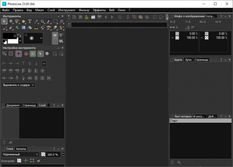Open the Нормальный blend mode dropdown
Viewport: 233px width, 167px height.
21,154
